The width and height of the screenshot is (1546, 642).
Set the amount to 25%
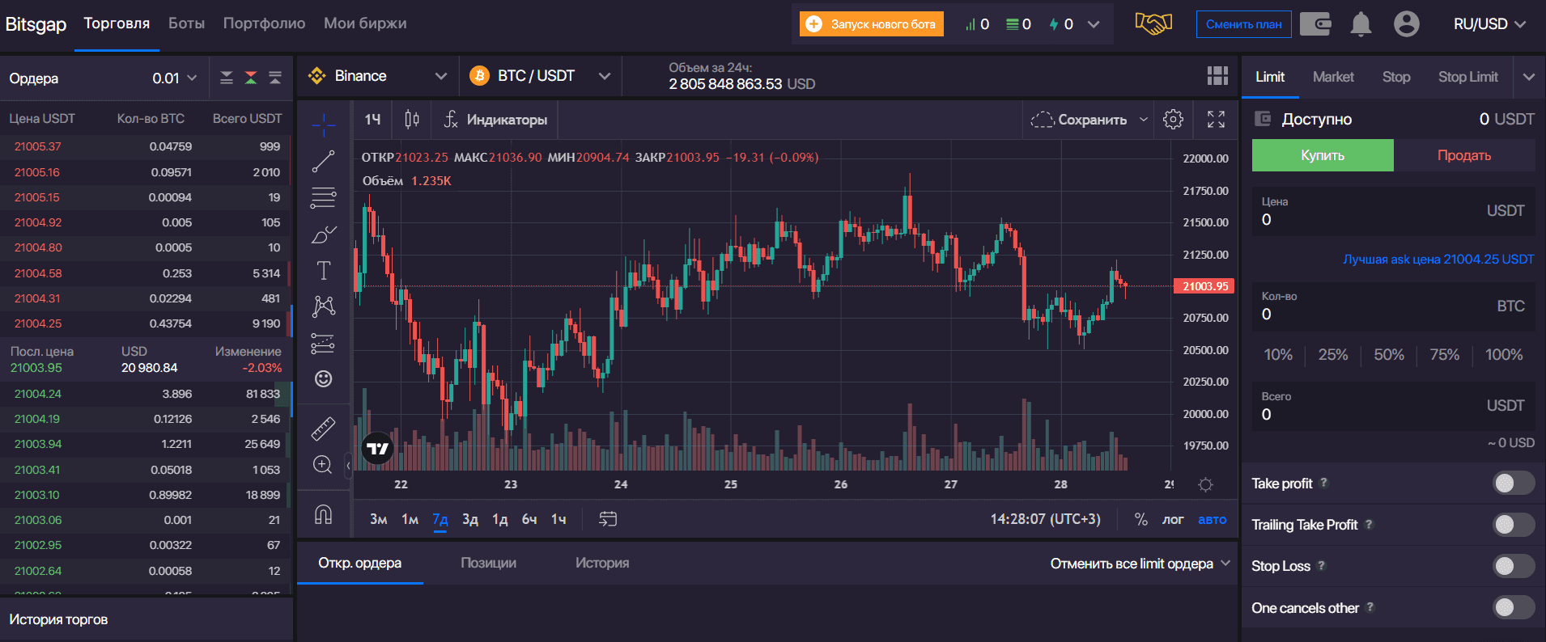[1333, 355]
